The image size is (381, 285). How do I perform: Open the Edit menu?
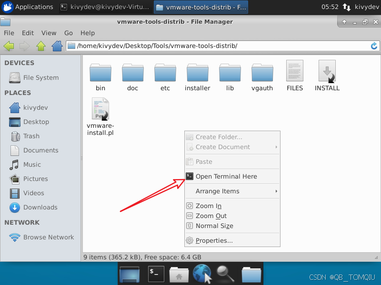point(28,33)
